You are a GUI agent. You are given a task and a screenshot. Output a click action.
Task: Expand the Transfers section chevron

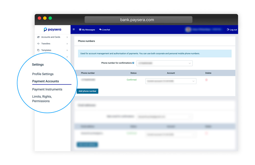click(67, 44)
